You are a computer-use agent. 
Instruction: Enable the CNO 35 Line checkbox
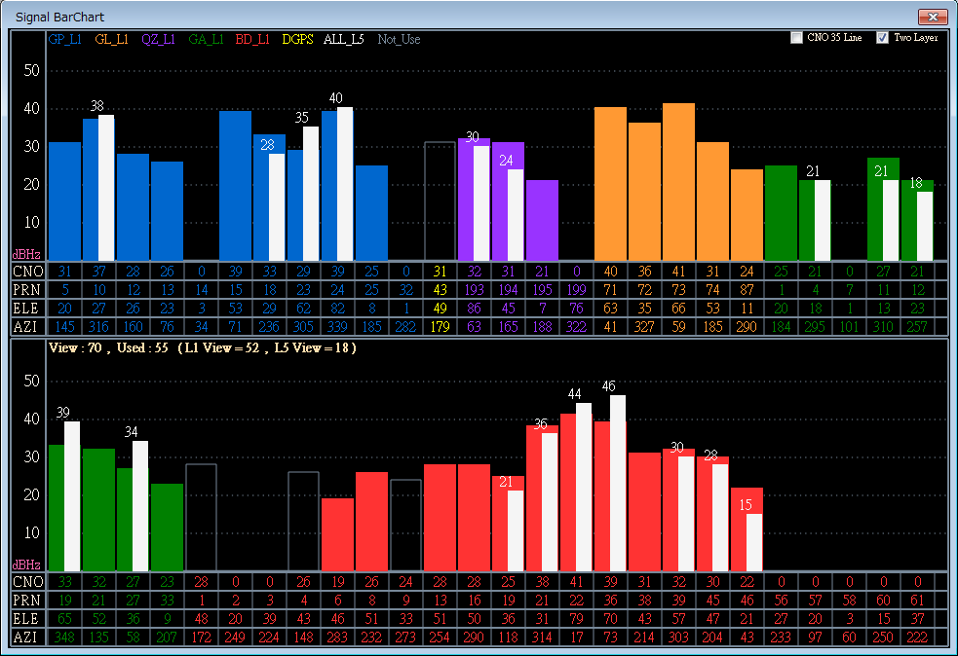tap(796, 38)
